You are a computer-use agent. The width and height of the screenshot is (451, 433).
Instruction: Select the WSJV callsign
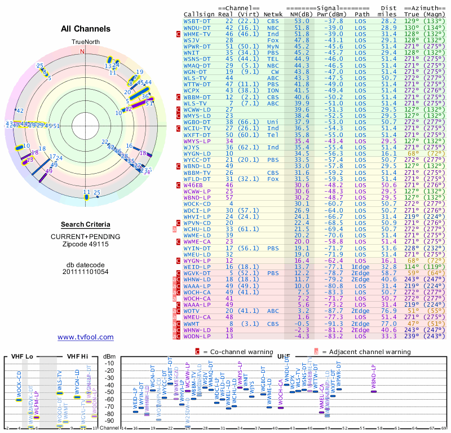click(x=192, y=41)
